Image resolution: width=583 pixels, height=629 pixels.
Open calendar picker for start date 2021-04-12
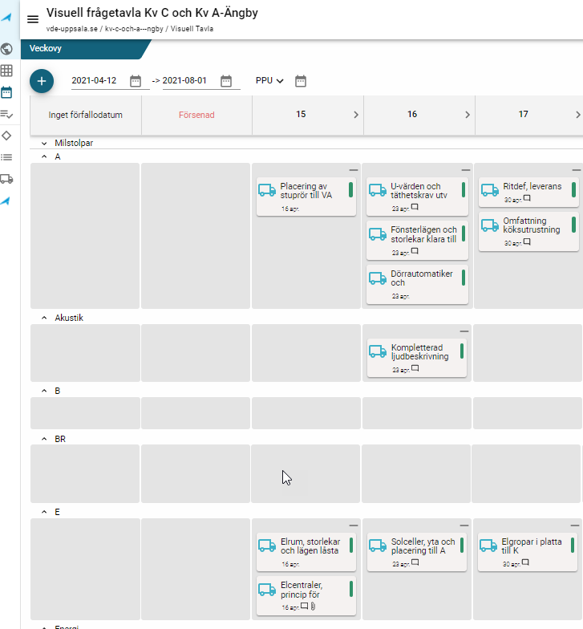(136, 81)
